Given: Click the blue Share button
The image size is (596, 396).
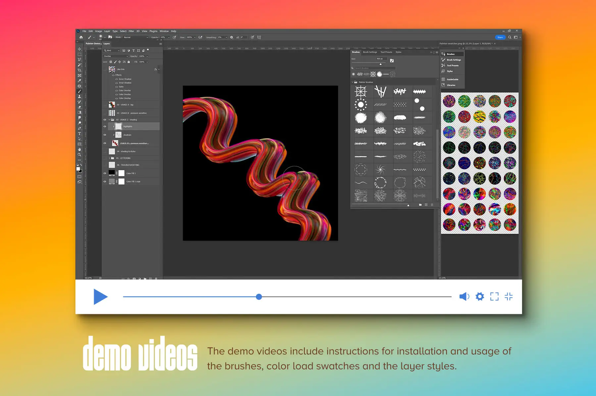Looking at the screenshot, I should (x=500, y=37).
